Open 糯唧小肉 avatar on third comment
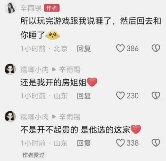Screen dimensions: 166x161 pyautogui.click(x=10, y=117)
